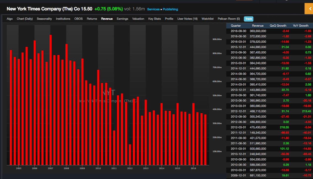
Task: Go to the Returns tab
Action: point(92,19)
